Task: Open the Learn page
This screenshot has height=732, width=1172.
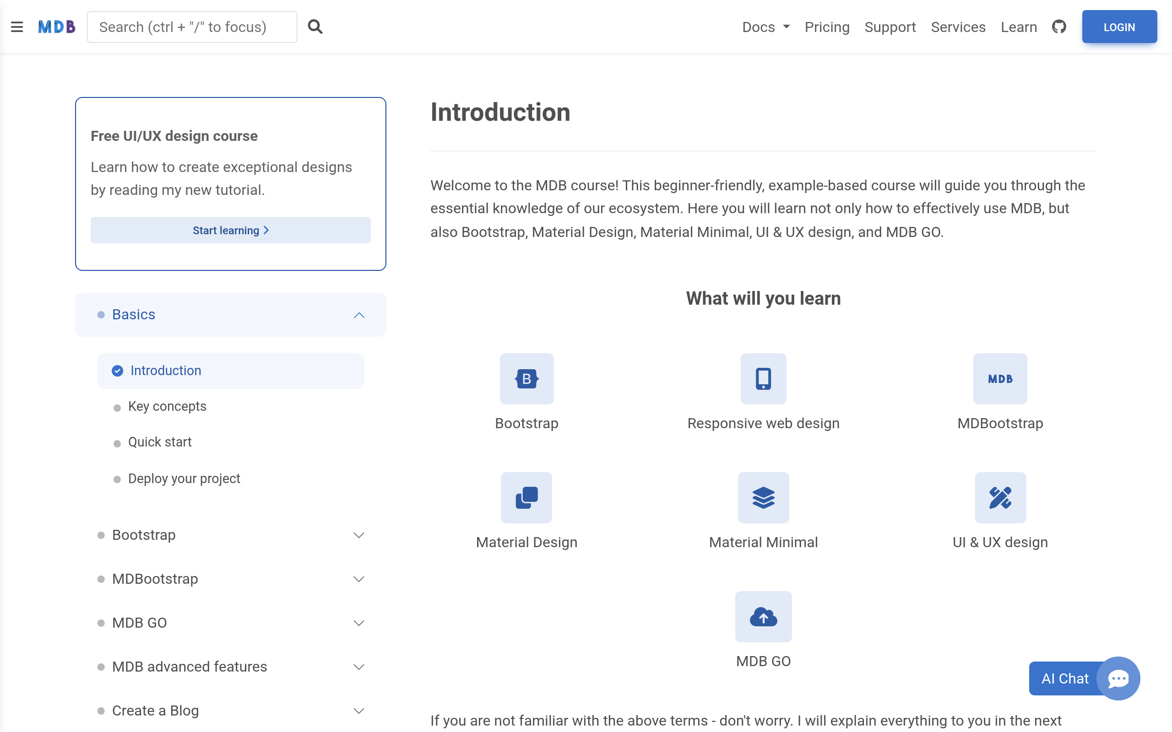Action: click(1019, 27)
